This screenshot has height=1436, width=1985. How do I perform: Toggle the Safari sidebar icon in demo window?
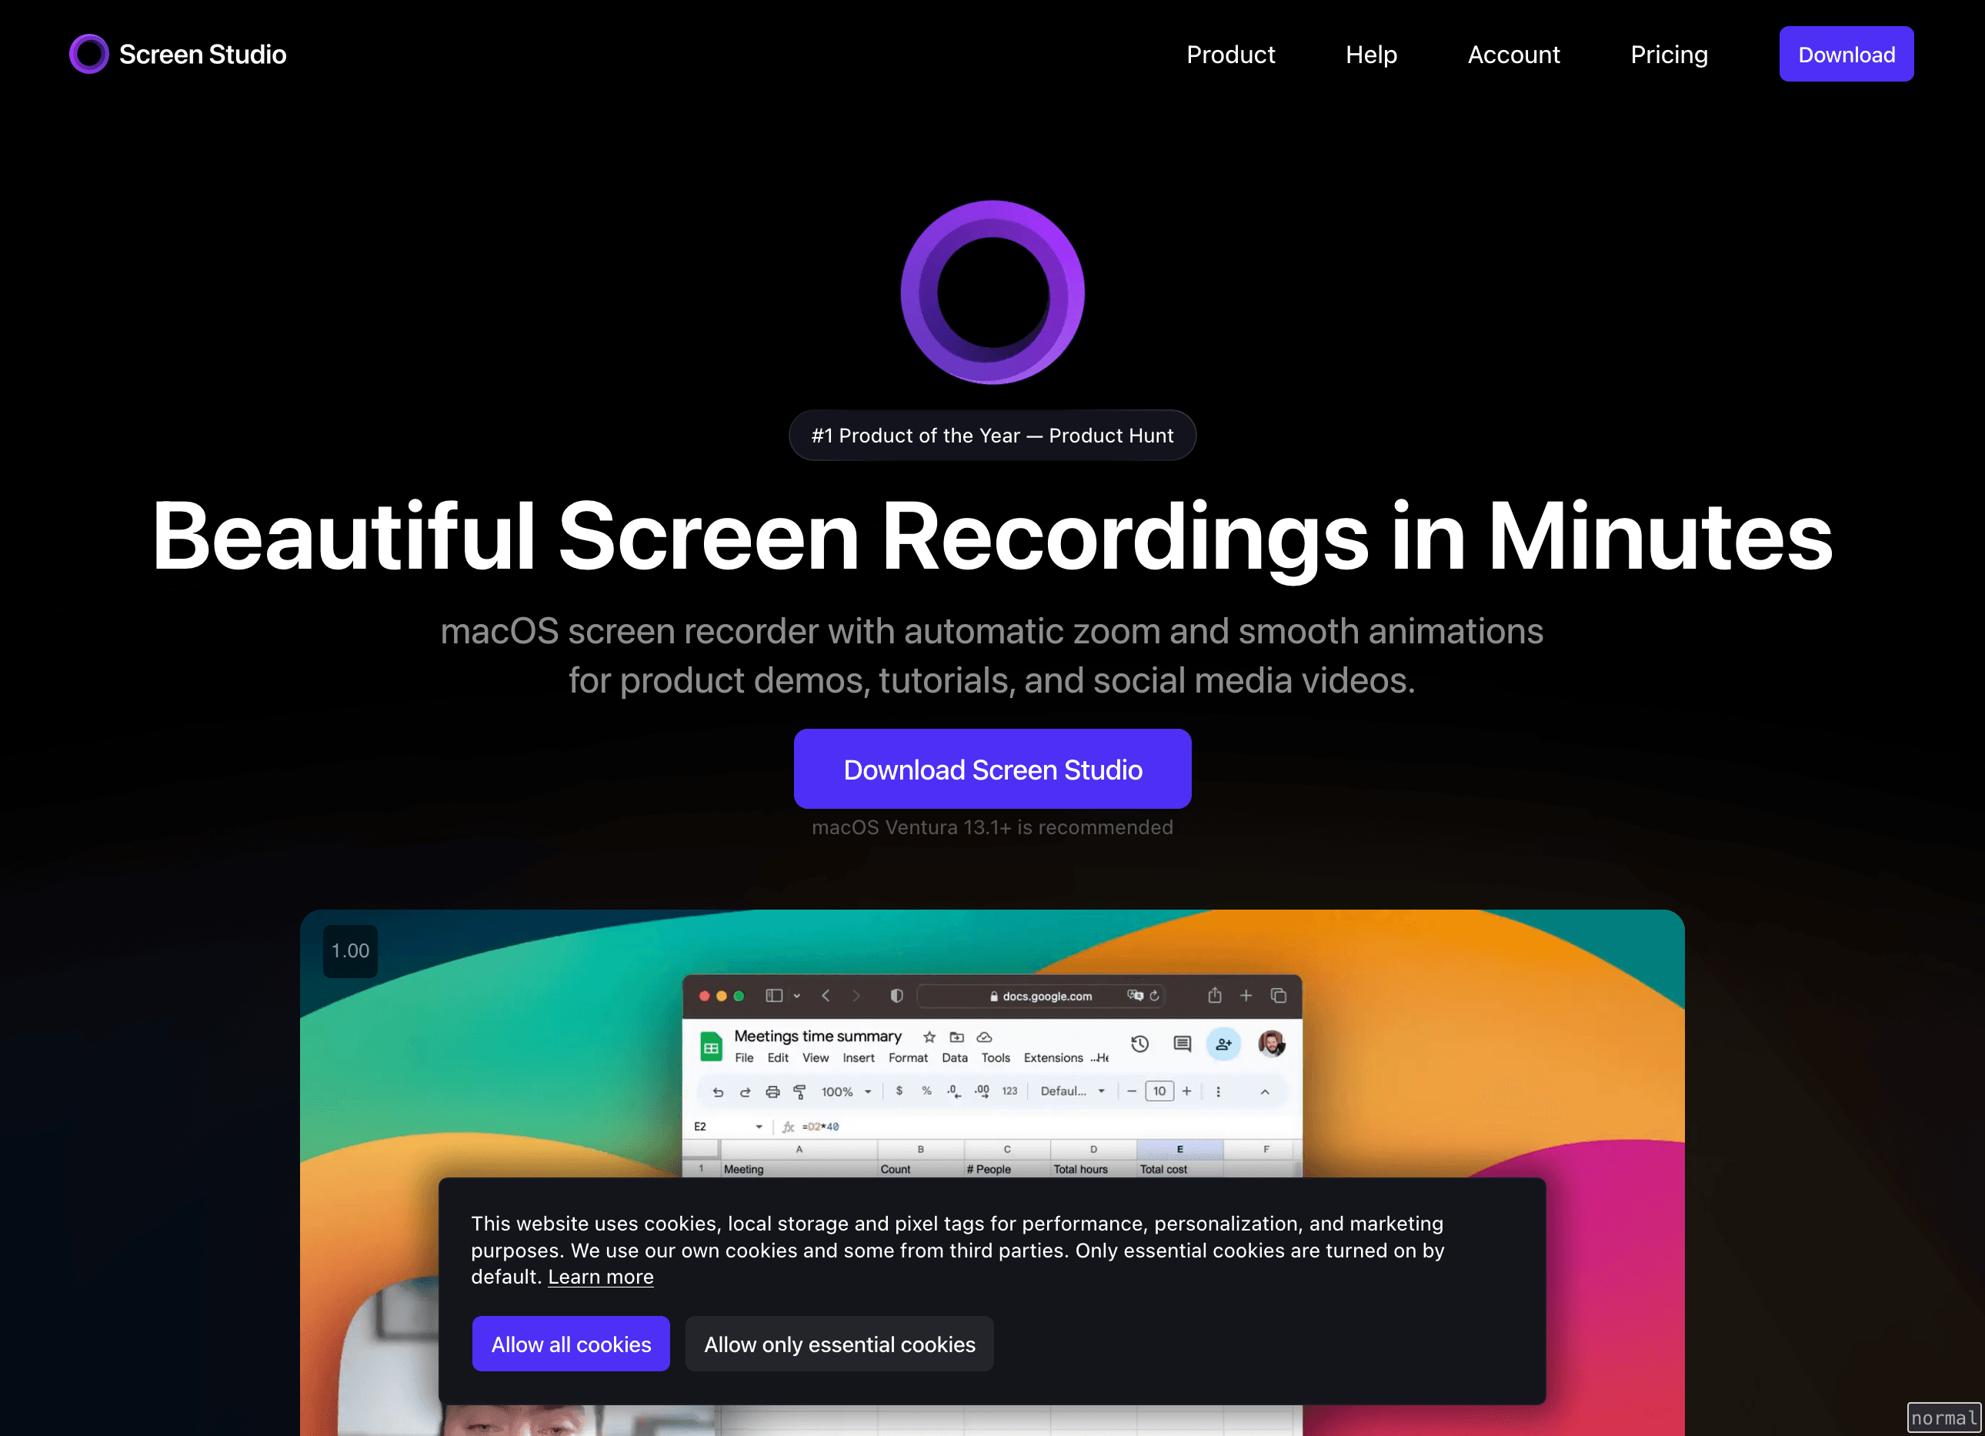[x=774, y=996]
